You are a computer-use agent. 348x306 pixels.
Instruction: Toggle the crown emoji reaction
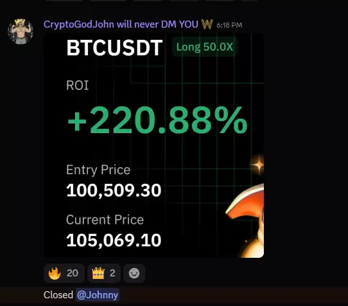coord(104,273)
